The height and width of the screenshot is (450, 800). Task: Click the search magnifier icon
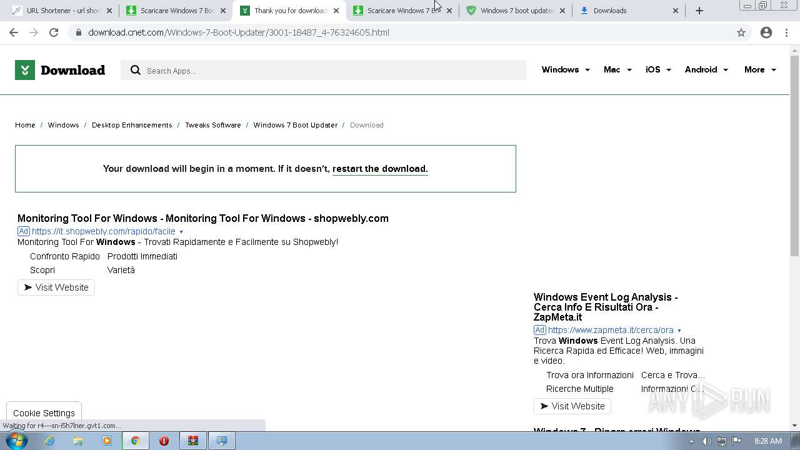(135, 71)
